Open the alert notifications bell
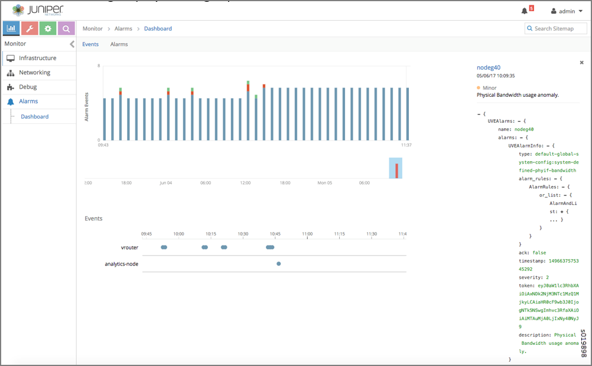The image size is (592, 366). 525,11
